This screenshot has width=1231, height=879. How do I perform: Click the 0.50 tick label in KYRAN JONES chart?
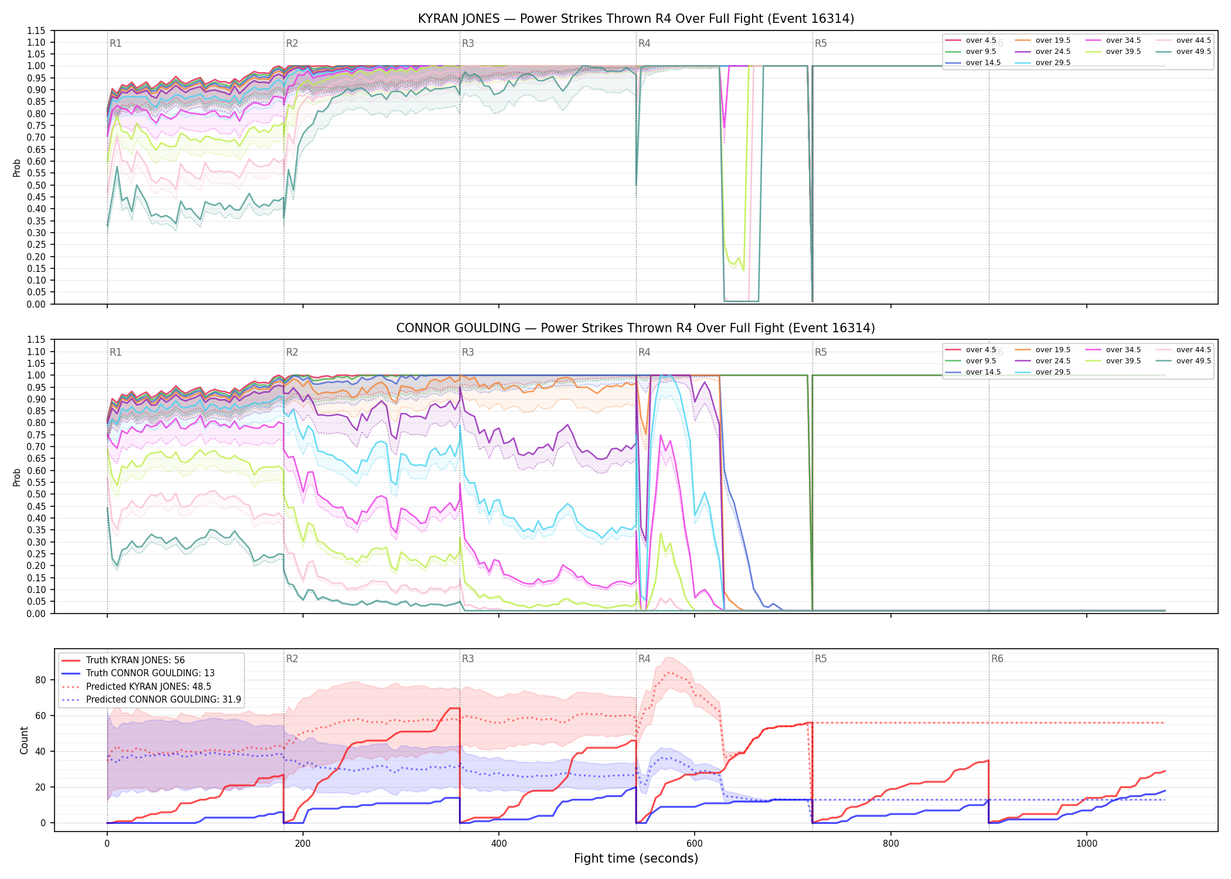(36, 185)
